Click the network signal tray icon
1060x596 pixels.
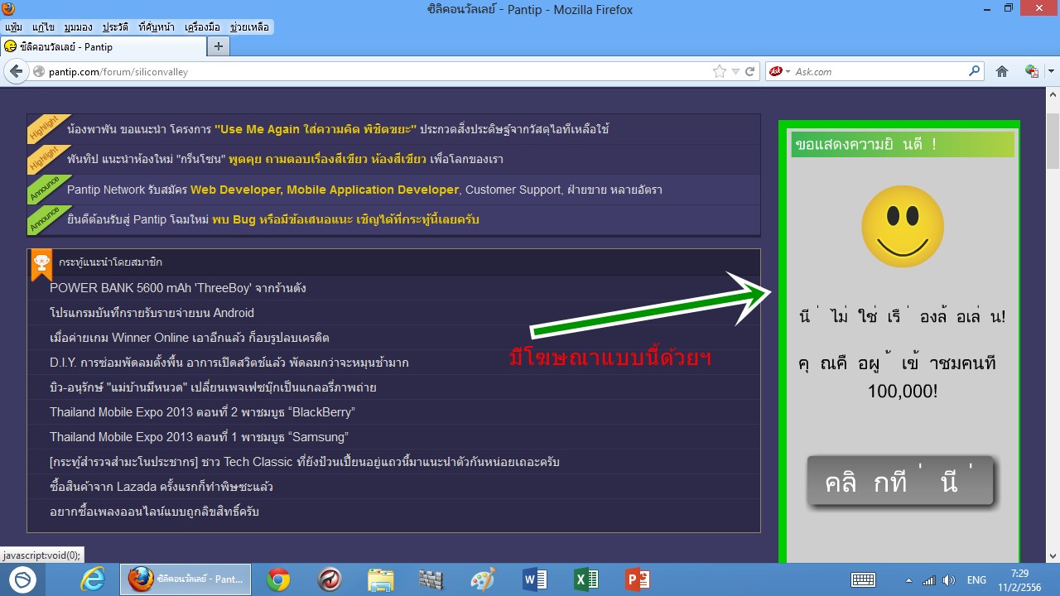pos(929,580)
